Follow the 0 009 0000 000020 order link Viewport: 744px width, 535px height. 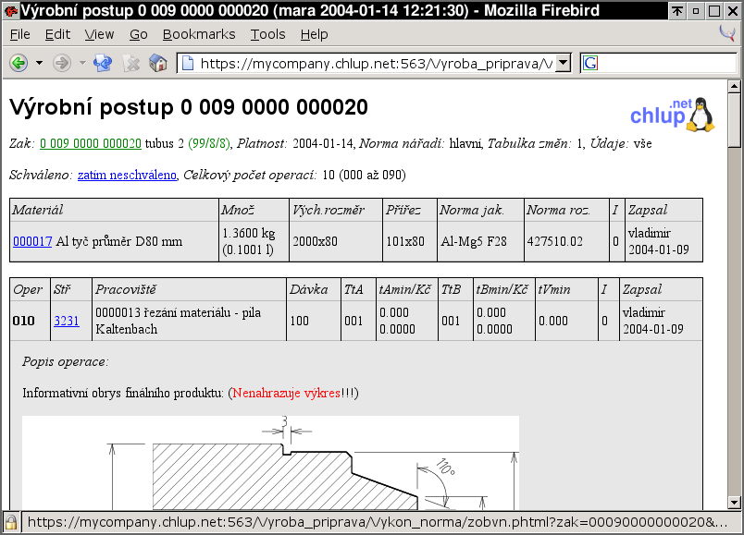(x=91, y=143)
